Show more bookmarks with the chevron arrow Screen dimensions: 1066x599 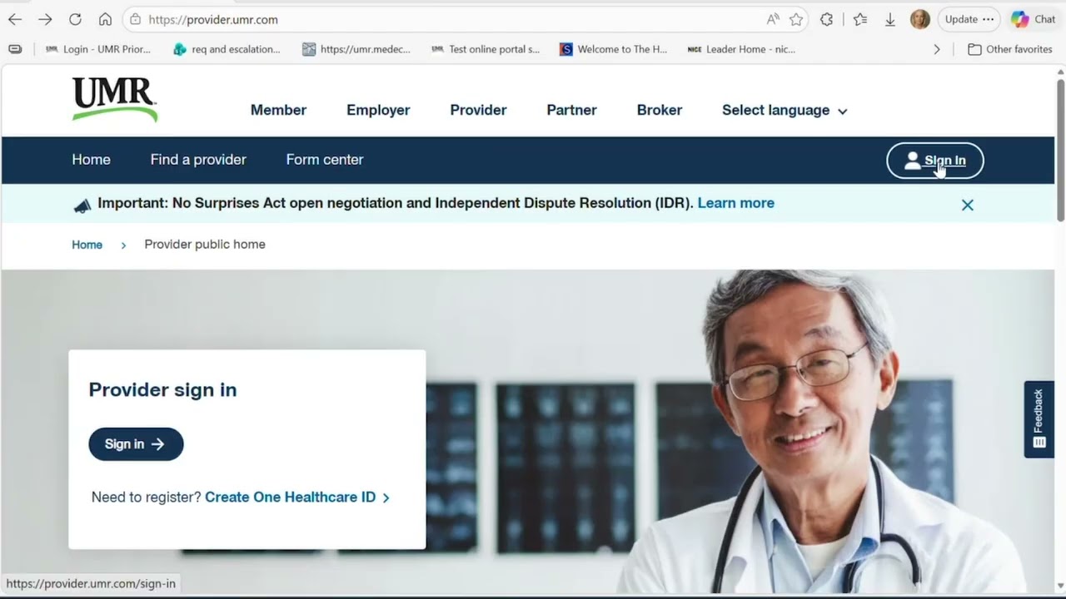tap(937, 49)
